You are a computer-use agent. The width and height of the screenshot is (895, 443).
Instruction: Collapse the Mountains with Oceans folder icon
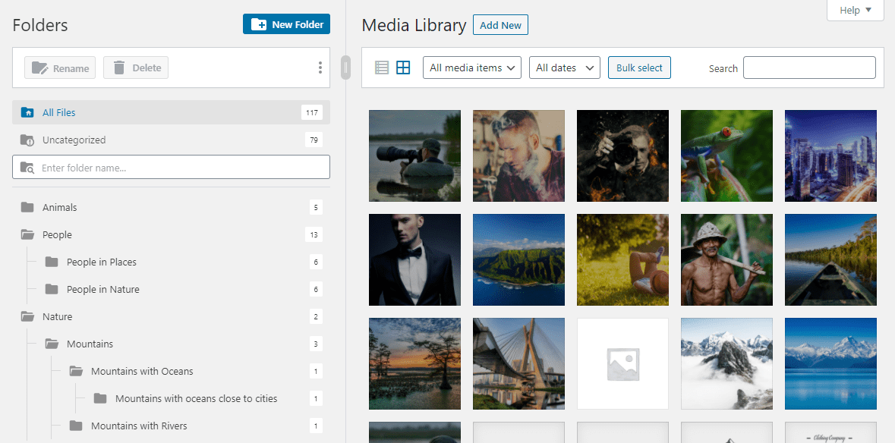tap(76, 371)
